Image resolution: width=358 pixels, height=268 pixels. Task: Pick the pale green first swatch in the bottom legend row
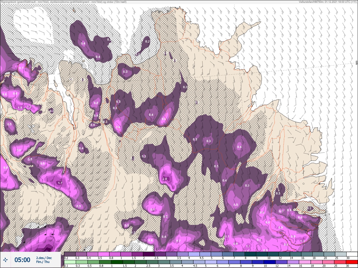pos(70,262)
